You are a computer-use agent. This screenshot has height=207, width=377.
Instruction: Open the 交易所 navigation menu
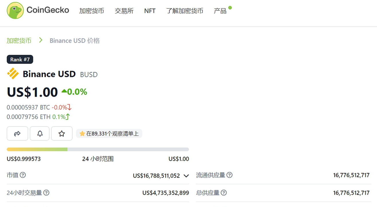tap(124, 11)
